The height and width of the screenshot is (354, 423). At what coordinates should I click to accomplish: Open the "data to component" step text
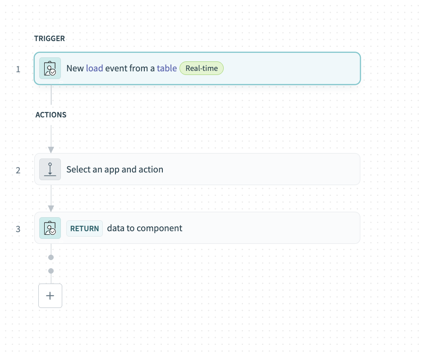[144, 228]
